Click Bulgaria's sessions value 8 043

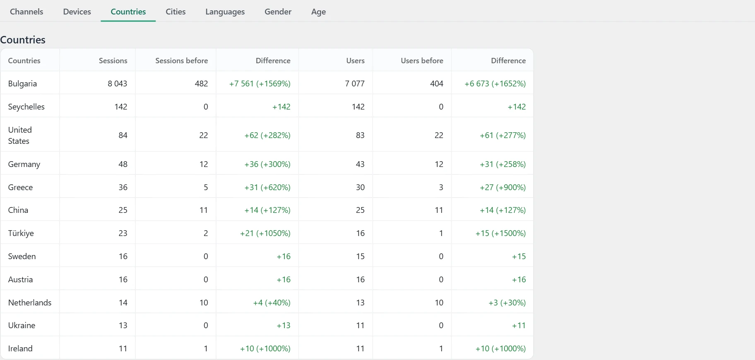118,83
